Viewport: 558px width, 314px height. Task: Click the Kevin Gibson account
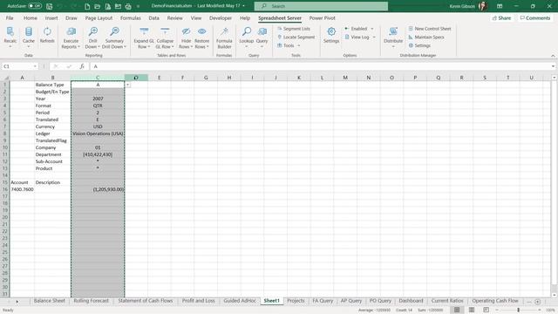(x=467, y=6)
